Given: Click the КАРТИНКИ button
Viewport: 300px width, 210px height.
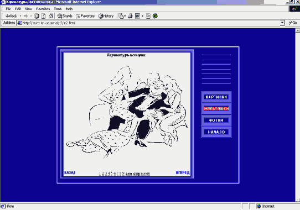Looking at the screenshot, I should pos(216,97).
